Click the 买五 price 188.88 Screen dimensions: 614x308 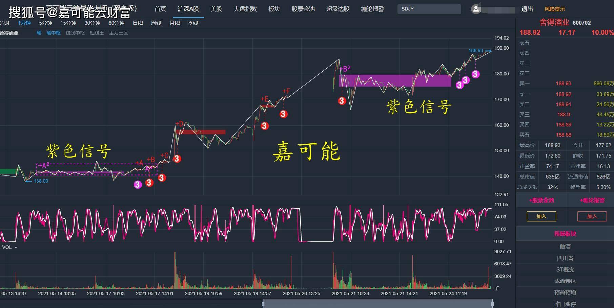(x=564, y=135)
